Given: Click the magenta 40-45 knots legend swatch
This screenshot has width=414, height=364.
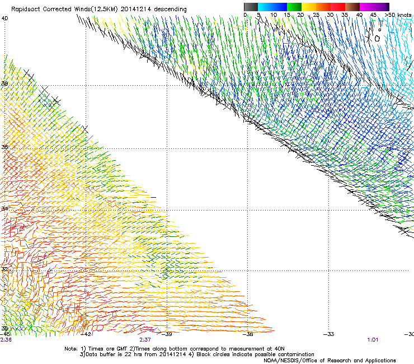Looking at the screenshot, I should point(367,7).
